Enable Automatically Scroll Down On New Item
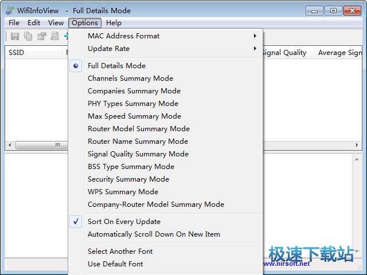 click(166, 234)
